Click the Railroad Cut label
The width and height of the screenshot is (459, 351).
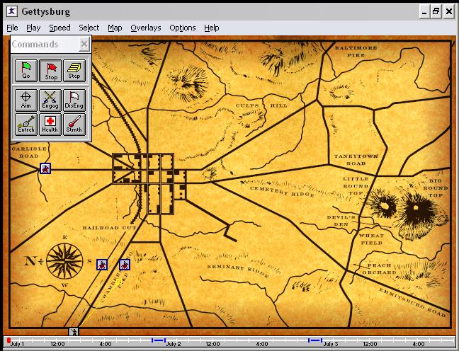[109, 228]
